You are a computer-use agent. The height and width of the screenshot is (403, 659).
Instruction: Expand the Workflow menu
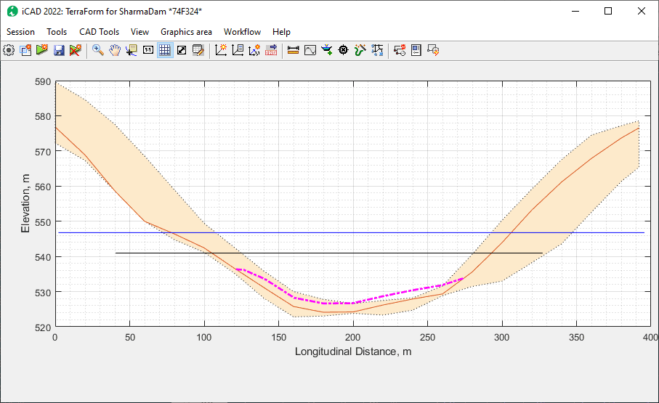(242, 32)
